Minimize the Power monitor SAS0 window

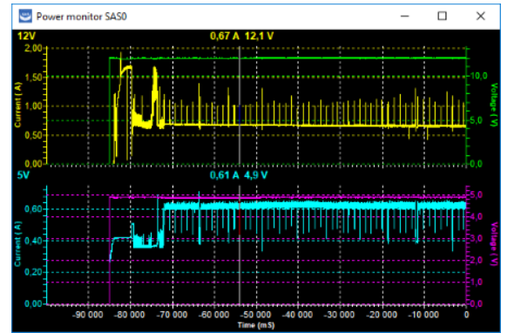click(x=405, y=16)
